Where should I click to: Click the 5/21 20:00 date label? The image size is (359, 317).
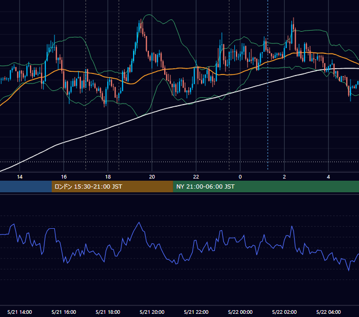[152, 312]
